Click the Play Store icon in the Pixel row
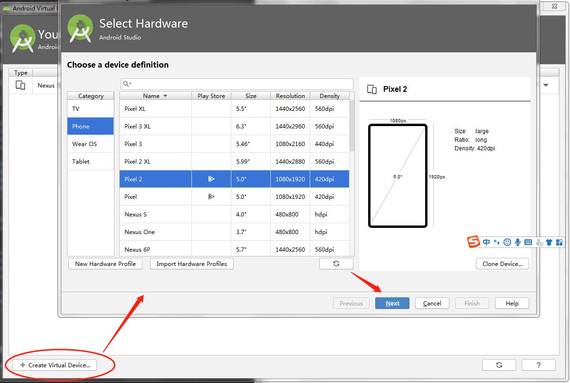This screenshot has width=570, height=383. pyautogui.click(x=211, y=196)
